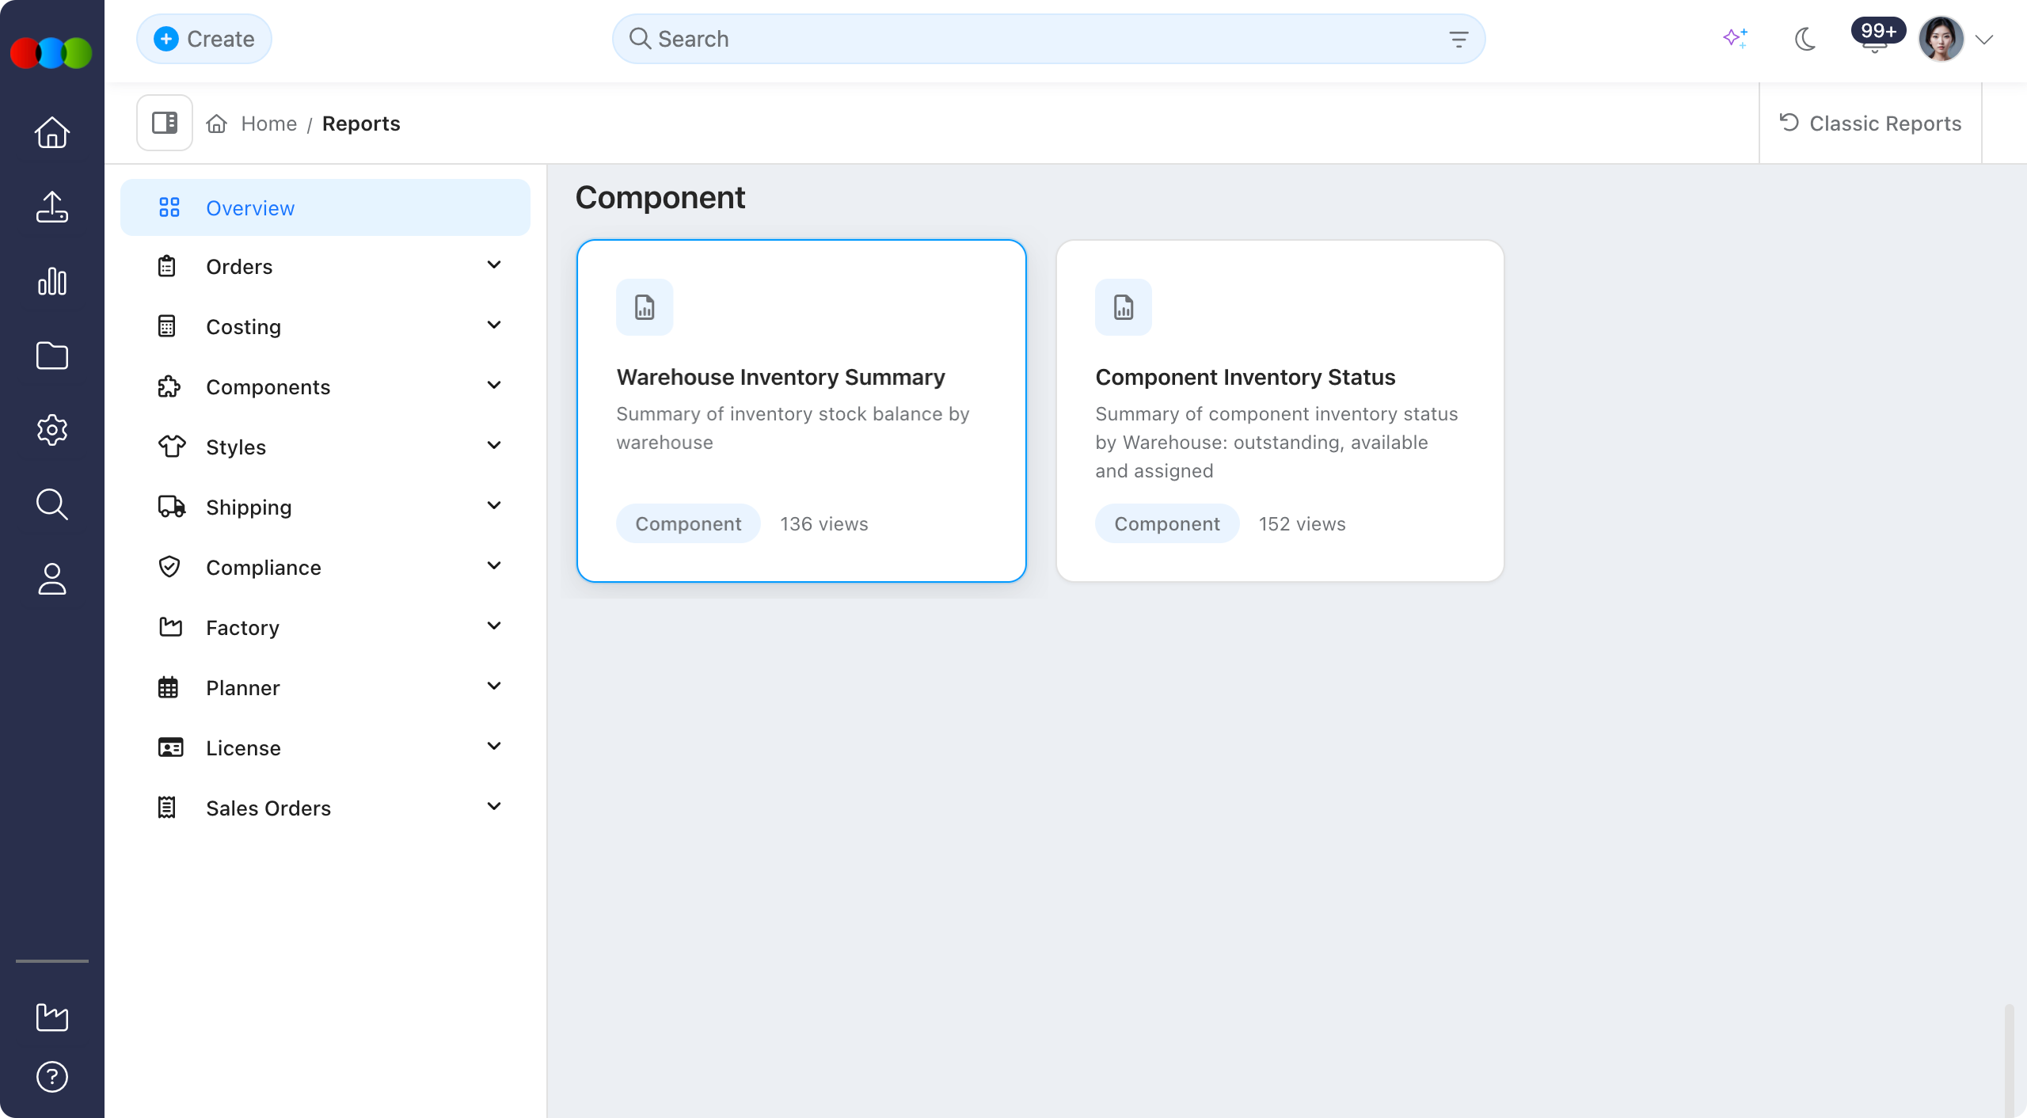Expand the Components chevron
The image size is (2027, 1118).
(494, 386)
